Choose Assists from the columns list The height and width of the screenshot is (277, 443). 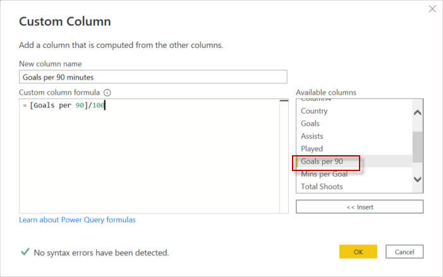click(x=312, y=136)
